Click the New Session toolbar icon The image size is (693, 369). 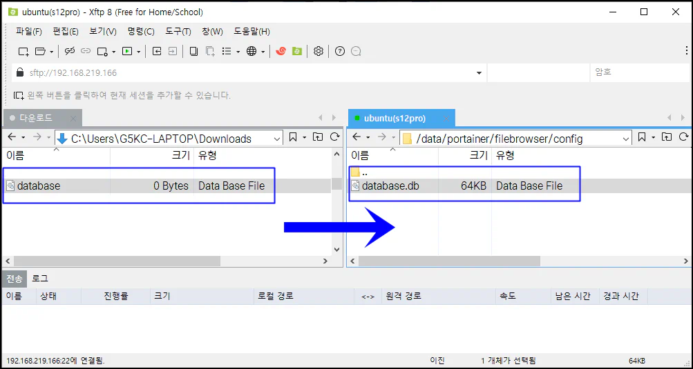point(23,52)
